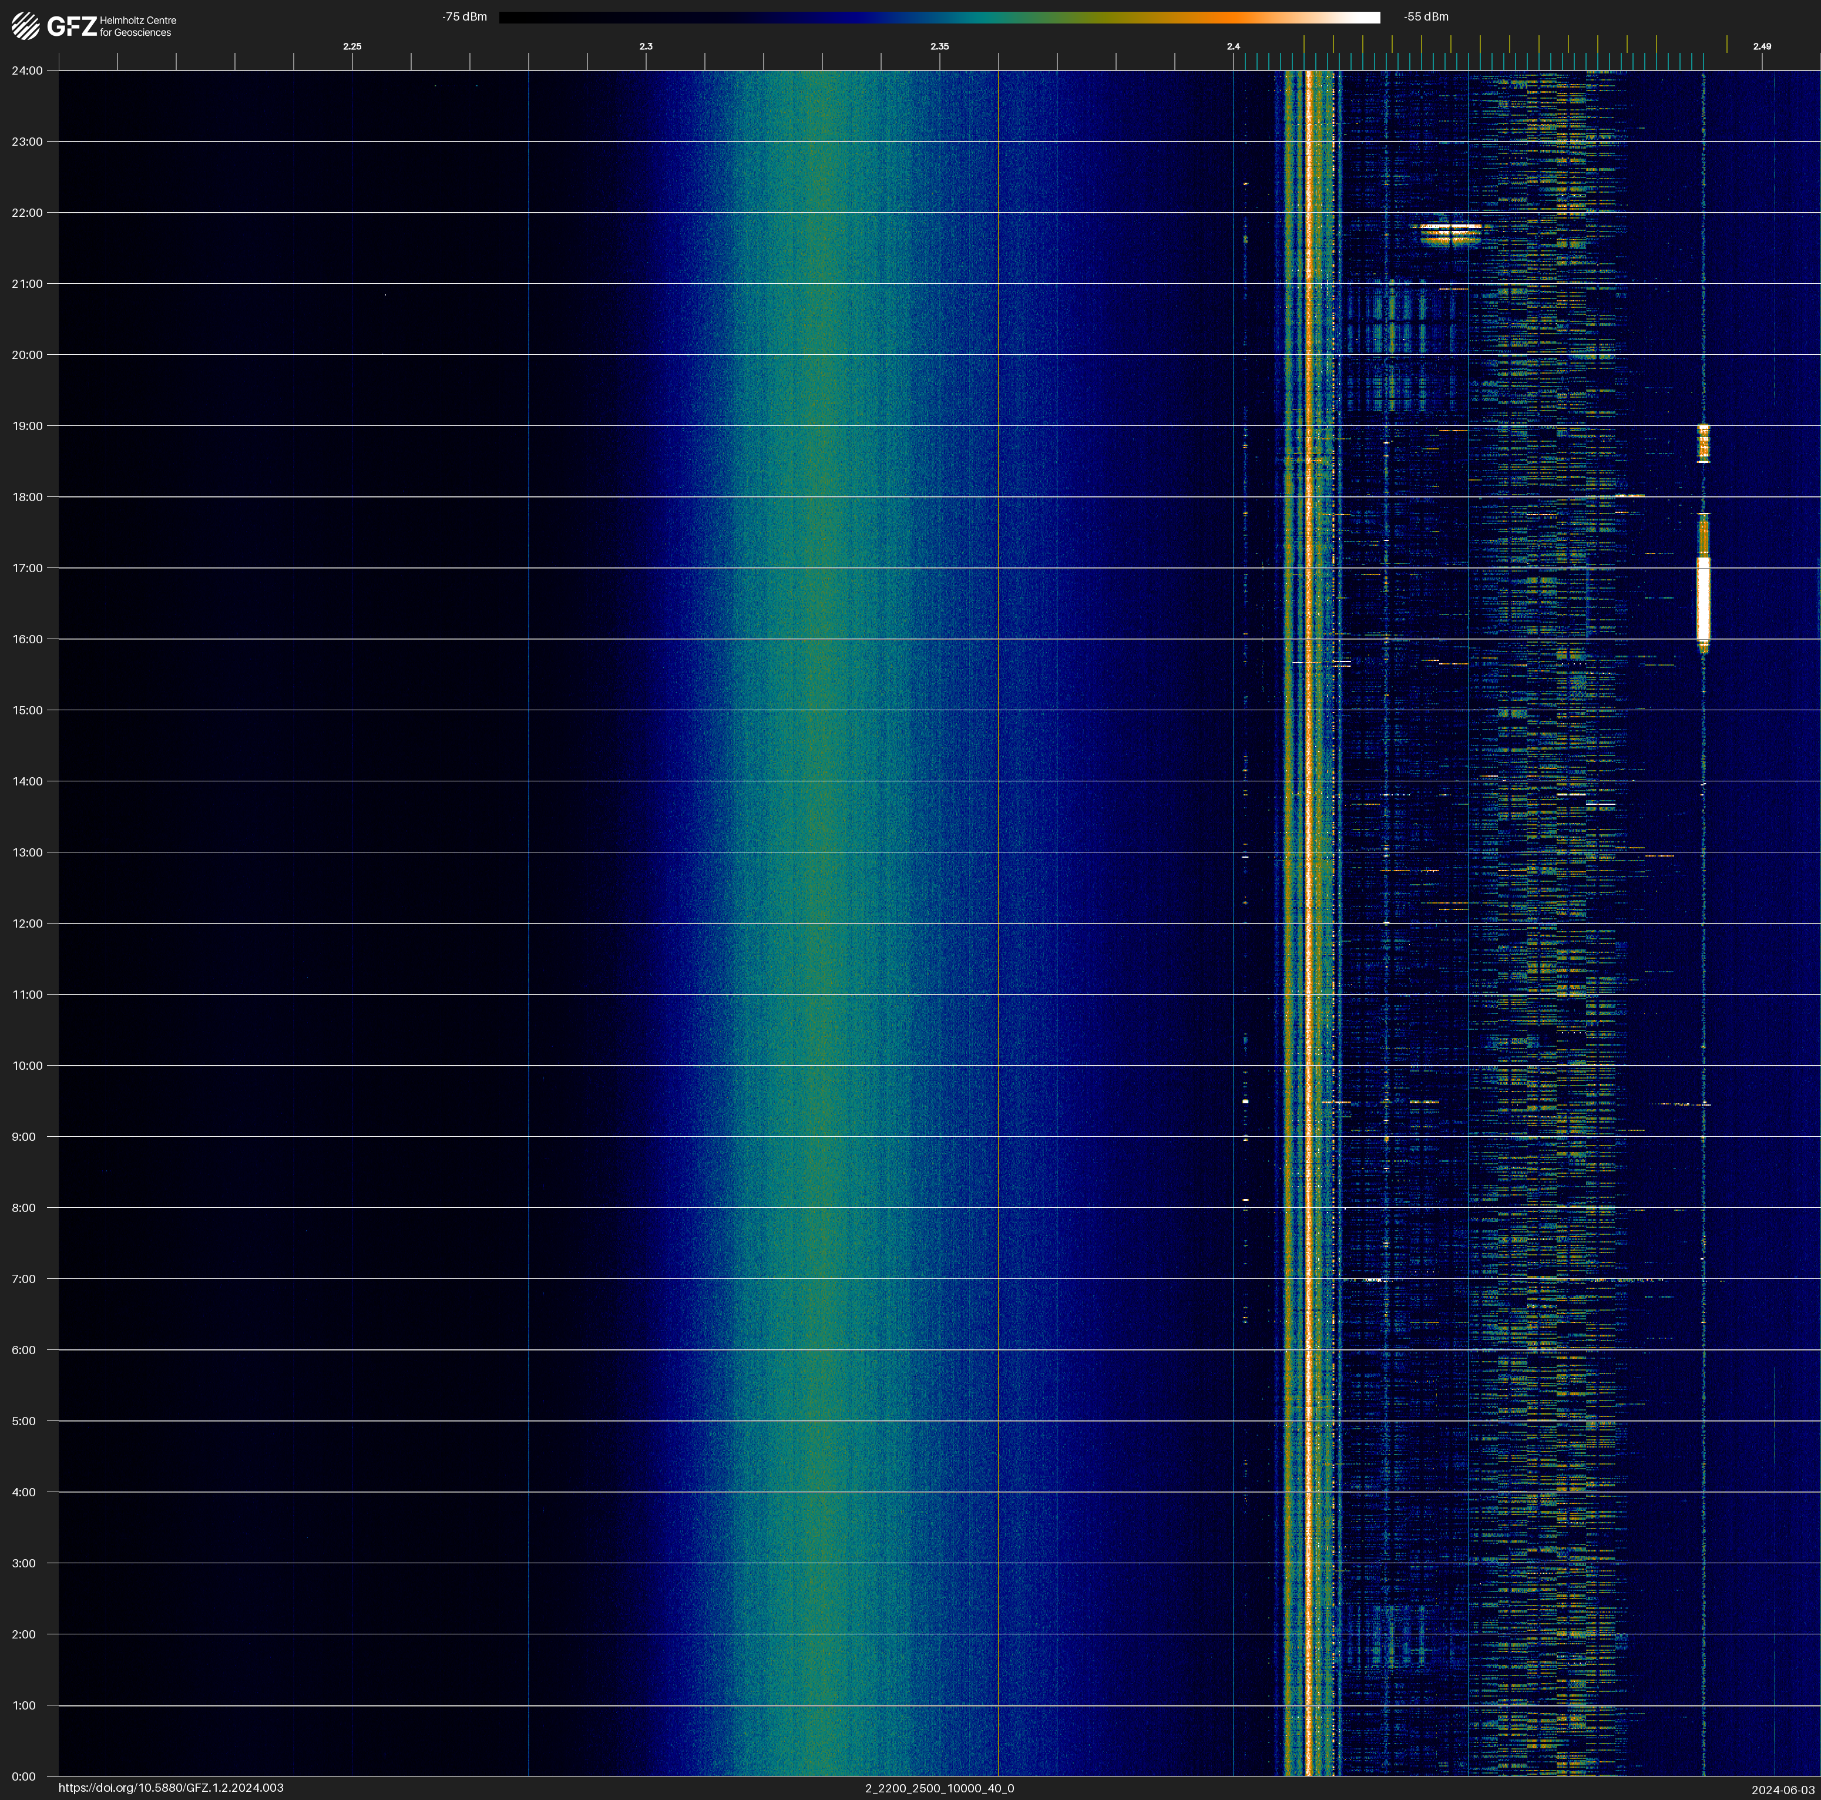Click the -75 dBm scale label

tap(463, 17)
